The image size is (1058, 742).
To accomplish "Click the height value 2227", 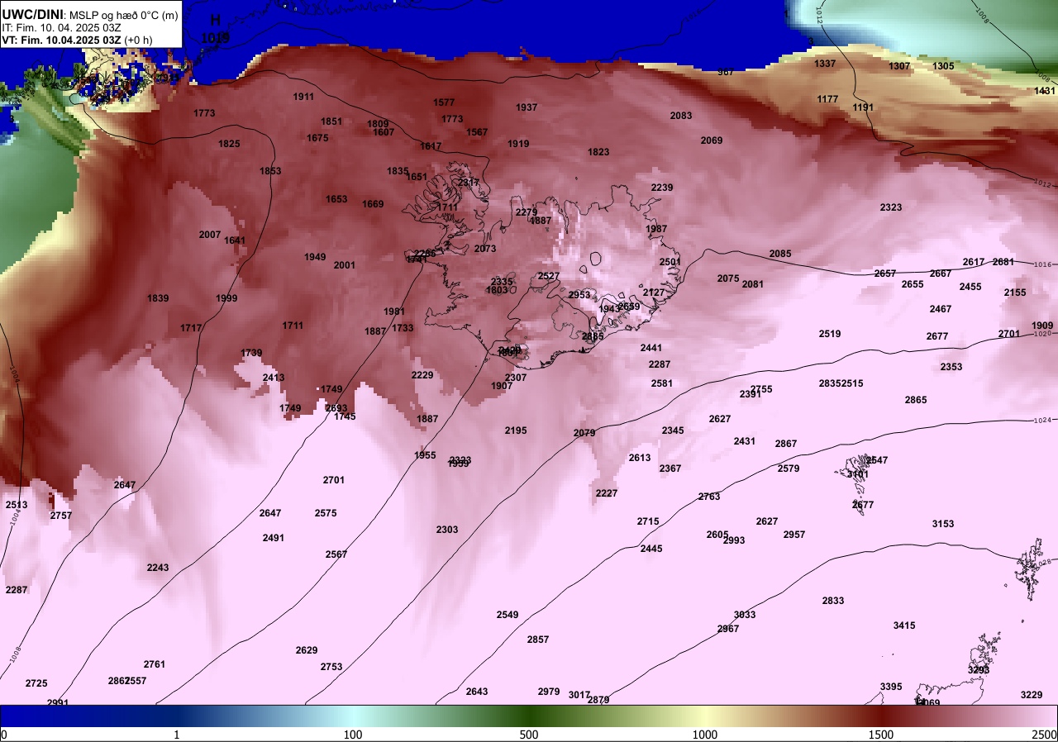I will click(x=607, y=493).
